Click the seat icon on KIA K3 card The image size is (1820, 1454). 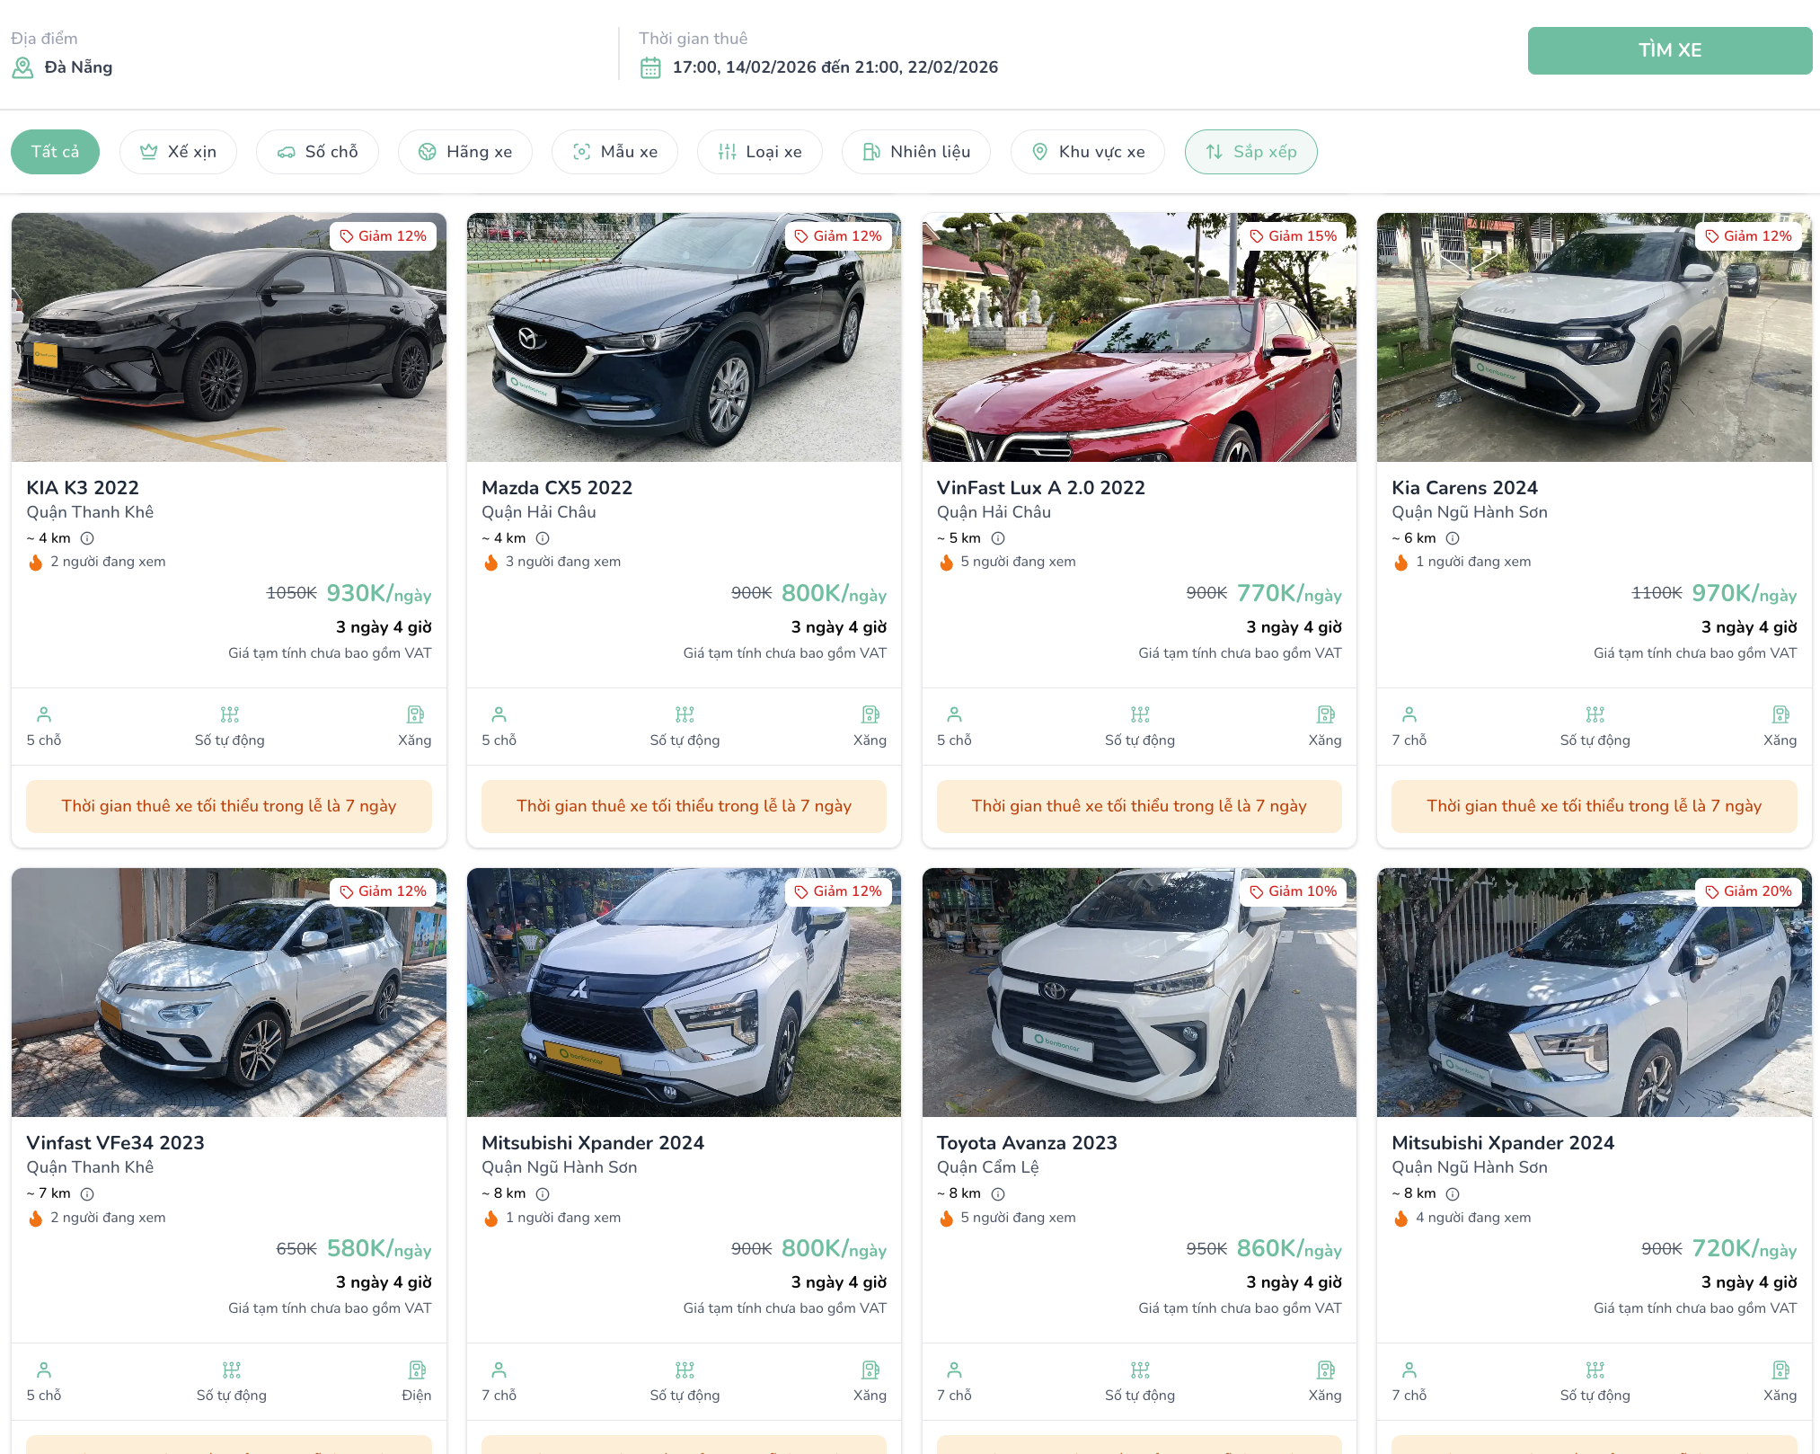(x=44, y=714)
